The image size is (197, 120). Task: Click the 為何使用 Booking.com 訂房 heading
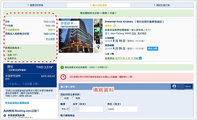pyautogui.click(x=21, y=111)
